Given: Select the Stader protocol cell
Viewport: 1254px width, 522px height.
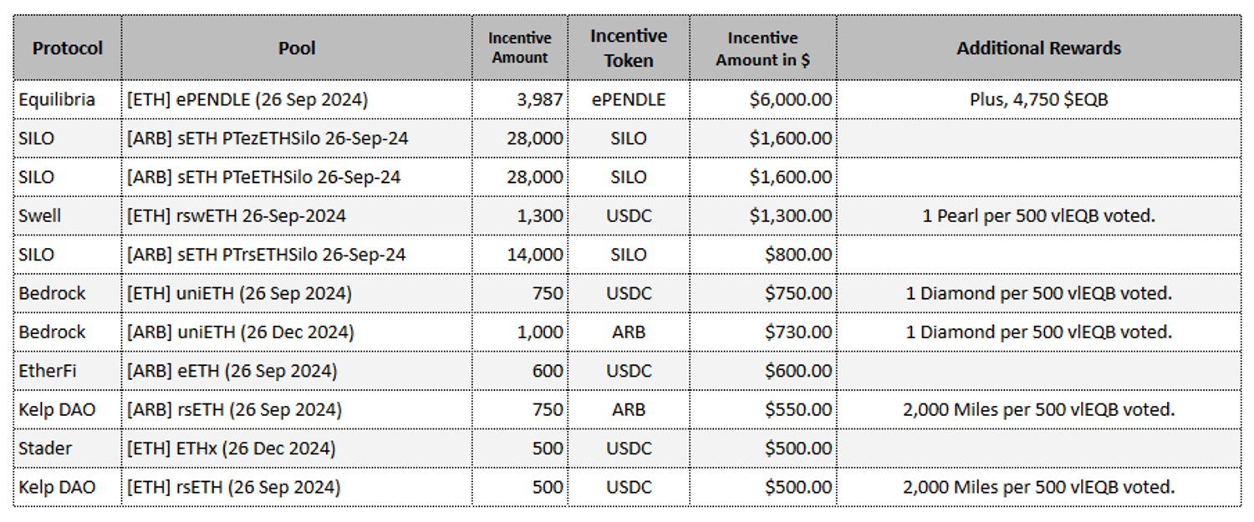Looking at the screenshot, I should pos(45,449).
